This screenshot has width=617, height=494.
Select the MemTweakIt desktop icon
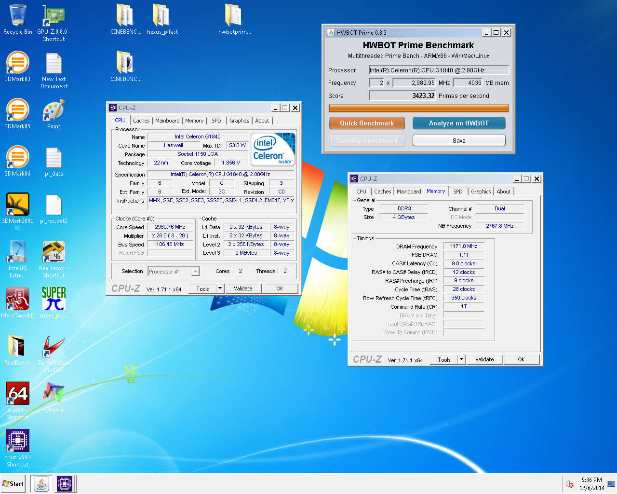click(18, 303)
